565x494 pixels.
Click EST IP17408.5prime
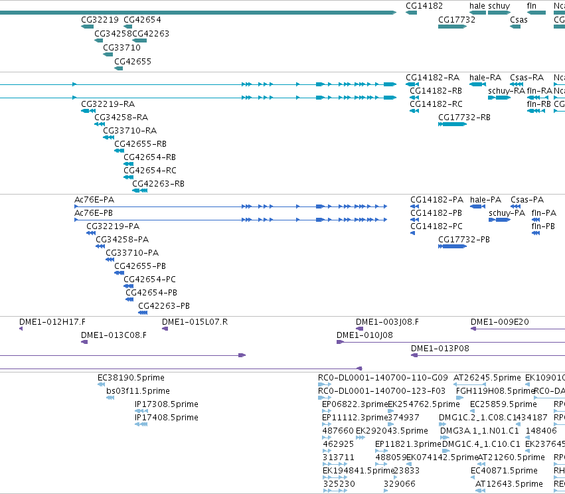[166, 418]
